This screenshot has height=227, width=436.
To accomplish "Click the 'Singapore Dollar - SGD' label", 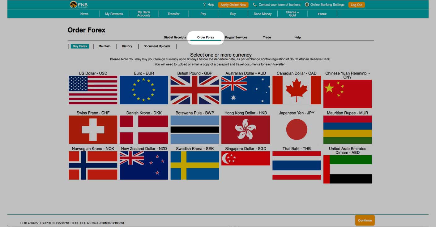I will 246,148.
